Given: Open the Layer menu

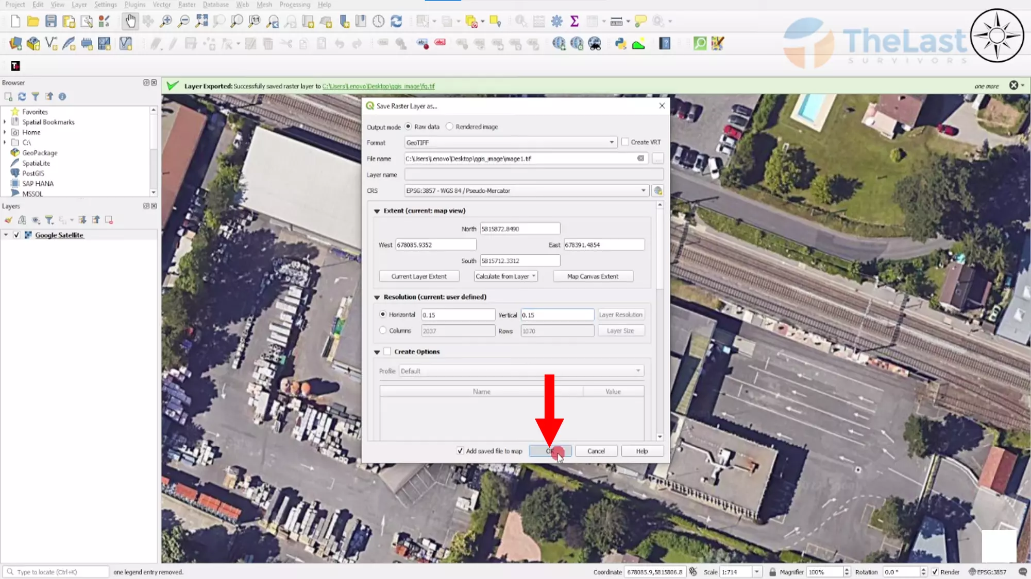Looking at the screenshot, I should pos(79,5).
